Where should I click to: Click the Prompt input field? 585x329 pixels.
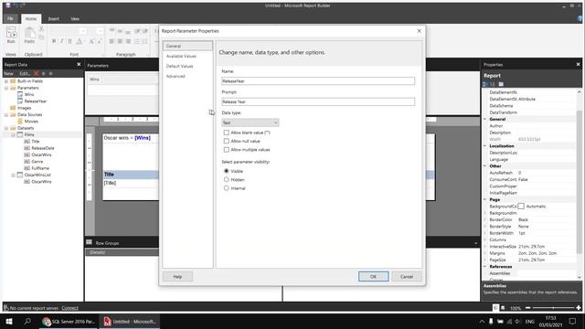(318, 101)
